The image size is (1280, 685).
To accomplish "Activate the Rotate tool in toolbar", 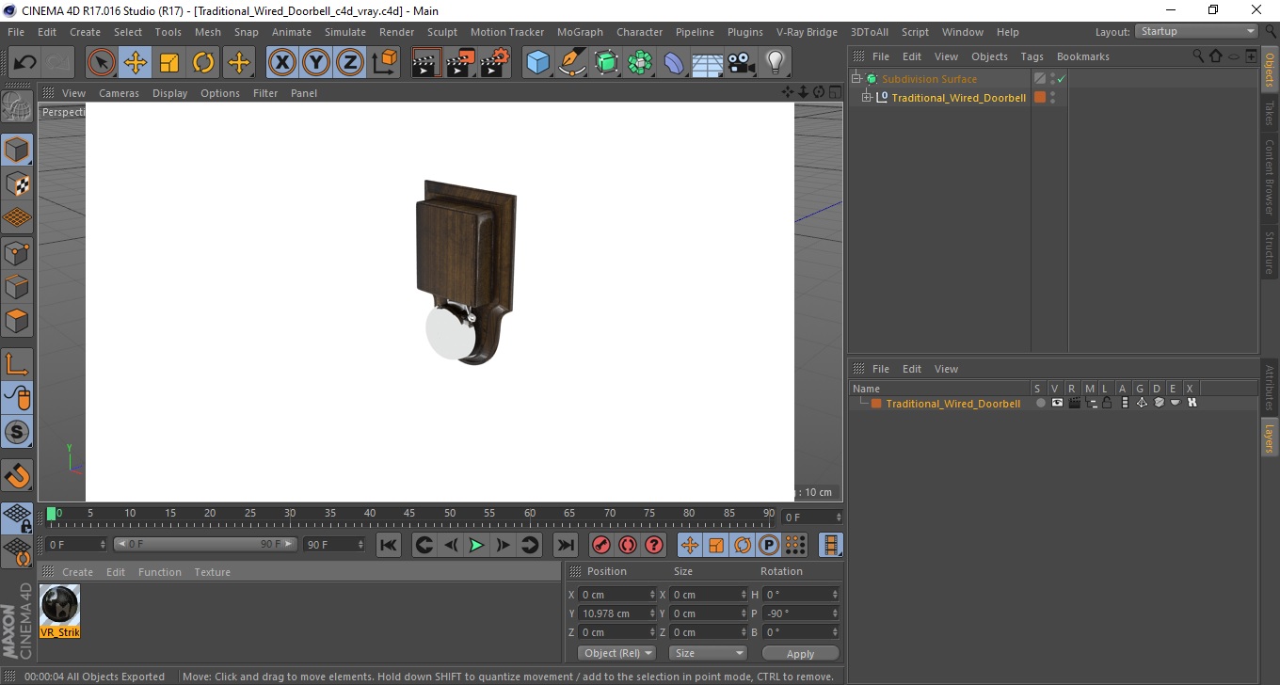I will pyautogui.click(x=203, y=63).
